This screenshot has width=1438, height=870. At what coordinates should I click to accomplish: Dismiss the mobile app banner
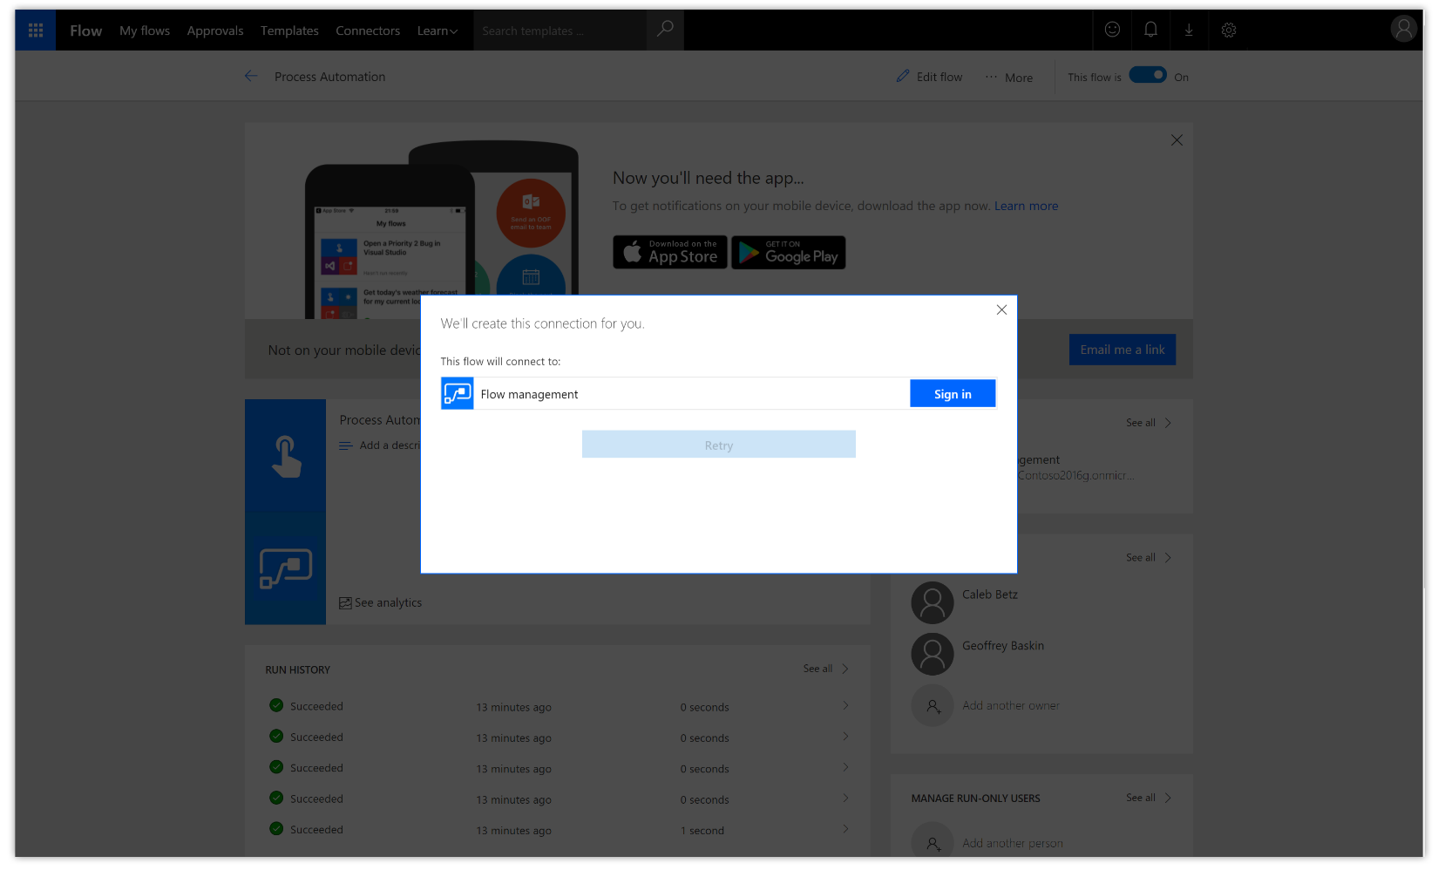click(1177, 140)
